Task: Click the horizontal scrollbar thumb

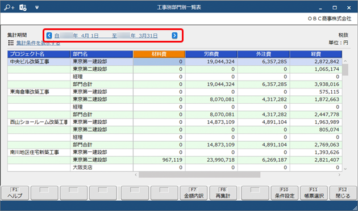Action: coord(199,175)
